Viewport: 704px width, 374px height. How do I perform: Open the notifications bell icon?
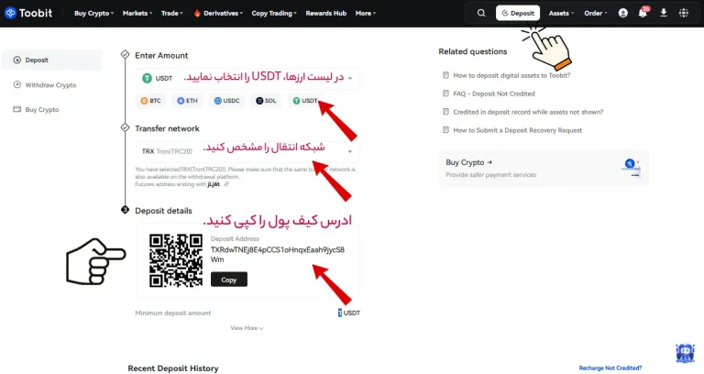point(643,13)
